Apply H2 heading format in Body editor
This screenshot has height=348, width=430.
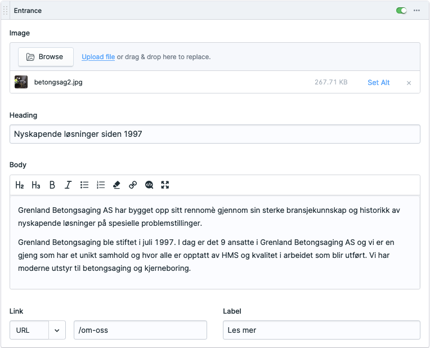pyautogui.click(x=20, y=185)
